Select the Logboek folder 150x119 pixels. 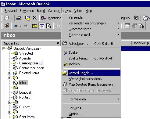pyautogui.click(x=26, y=92)
